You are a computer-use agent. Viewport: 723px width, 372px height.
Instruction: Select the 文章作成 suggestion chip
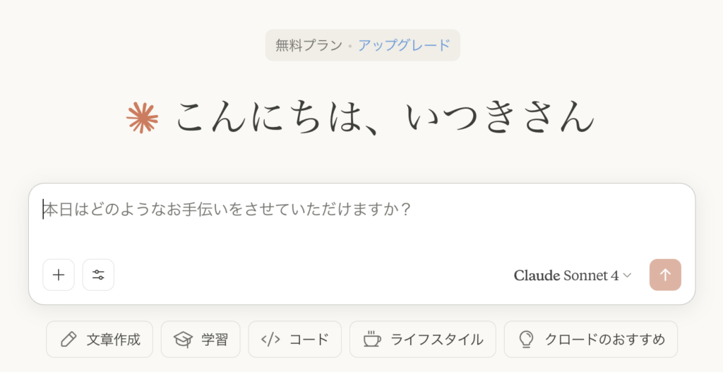tap(100, 340)
